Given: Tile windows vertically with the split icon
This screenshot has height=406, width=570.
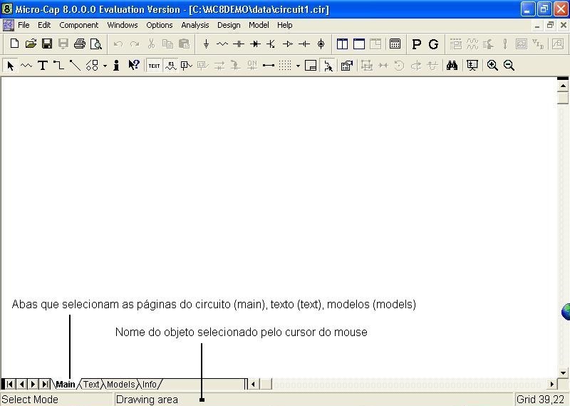Looking at the screenshot, I should pos(342,44).
